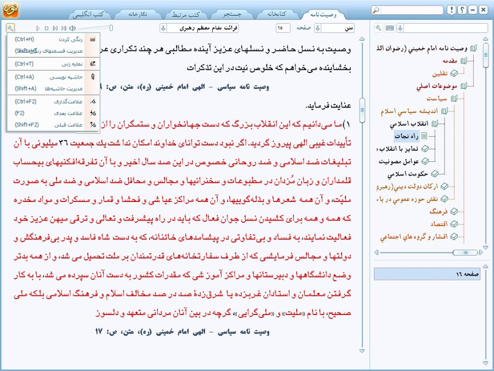Screen dimensions: 494x371
Task: Show the virtual keyboard icon
Action: point(390,28)
